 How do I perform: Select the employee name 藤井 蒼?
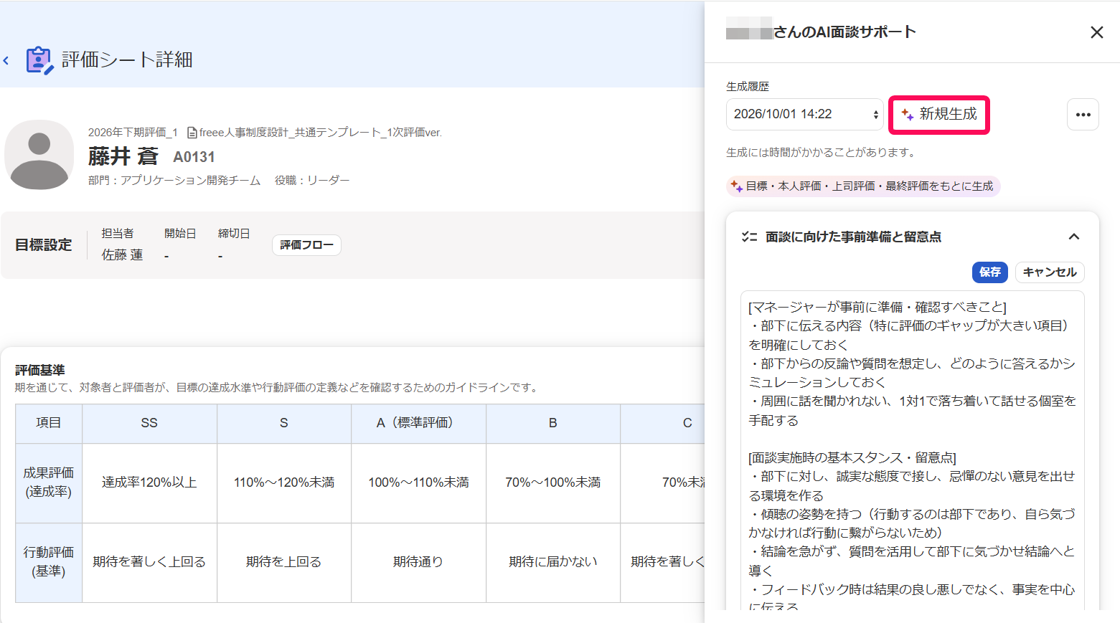tap(123, 156)
